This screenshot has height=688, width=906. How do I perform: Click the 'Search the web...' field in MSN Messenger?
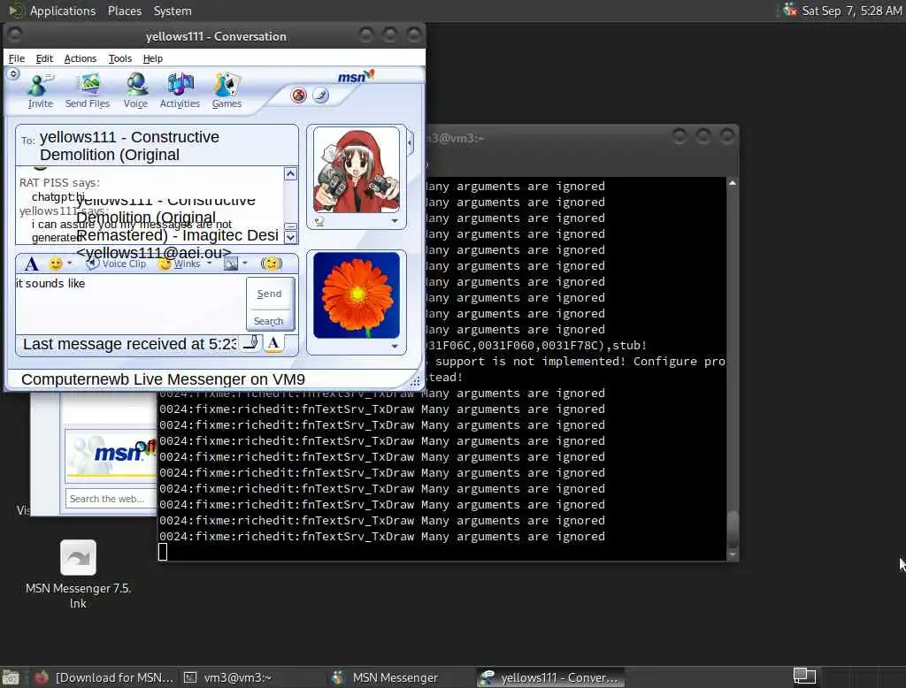click(x=111, y=499)
